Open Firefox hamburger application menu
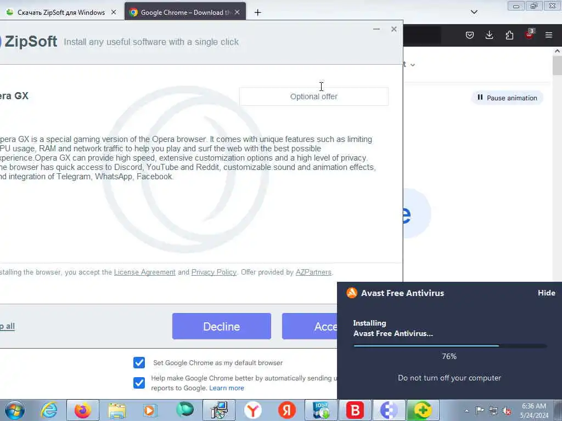The height and width of the screenshot is (421, 562). [549, 35]
